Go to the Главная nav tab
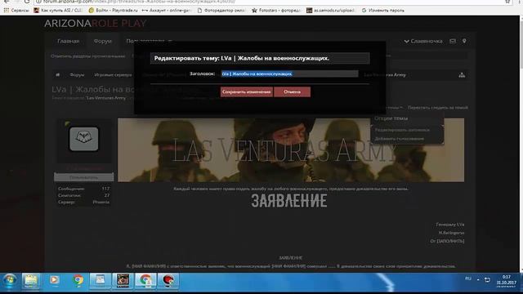The width and height of the screenshot is (523, 294). (69, 41)
